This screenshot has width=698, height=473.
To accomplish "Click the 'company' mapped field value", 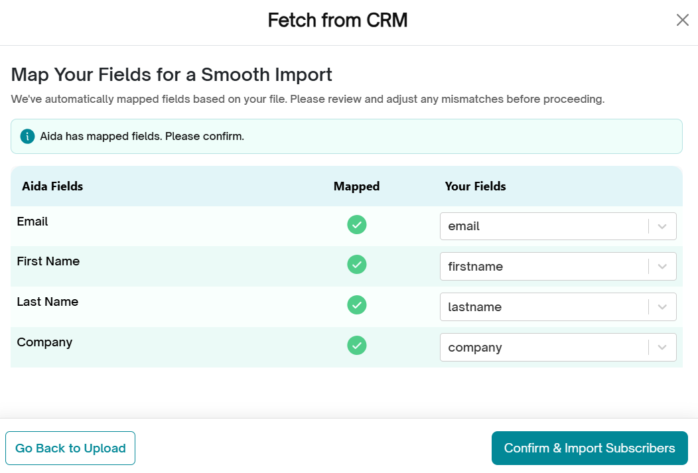I will [x=475, y=348].
